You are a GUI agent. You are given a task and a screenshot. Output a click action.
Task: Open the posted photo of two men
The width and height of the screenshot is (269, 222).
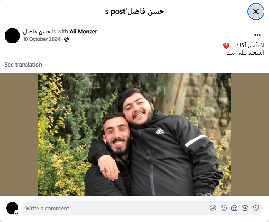click(134, 135)
